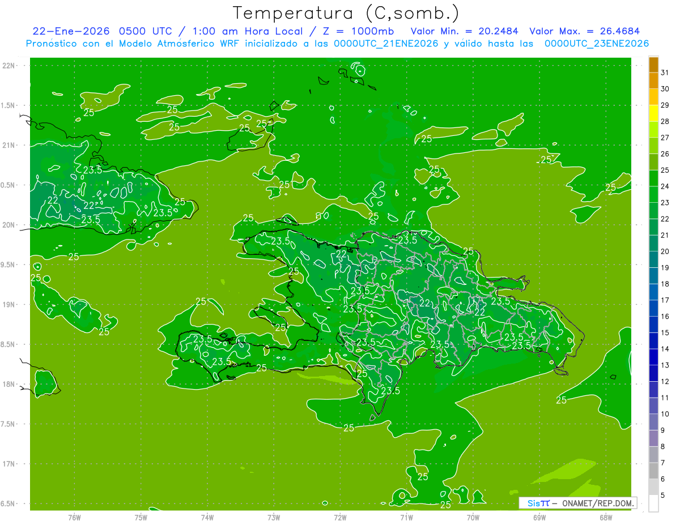Click the 19N latitude axis label
The height and width of the screenshot is (525, 680).
(x=9, y=305)
